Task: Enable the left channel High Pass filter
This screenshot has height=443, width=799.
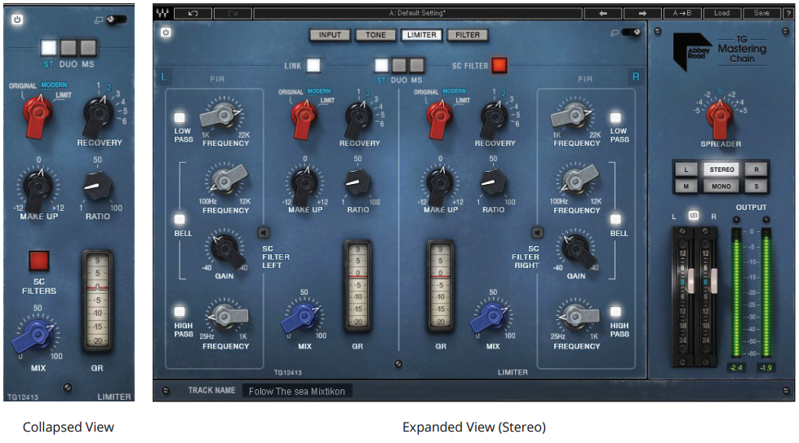Action: click(180, 312)
